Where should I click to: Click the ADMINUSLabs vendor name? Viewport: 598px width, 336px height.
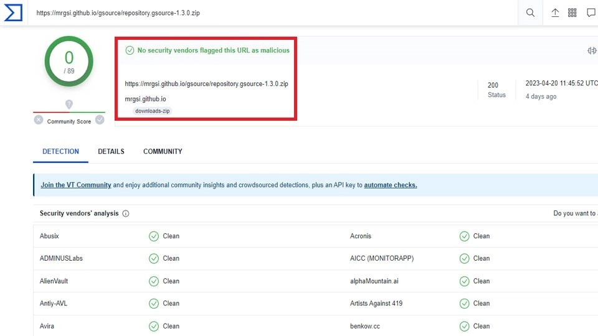(x=61, y=258)
